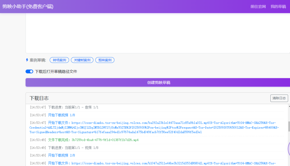Viewport: 290px width, 166px height.
Task: Click the download URL containing b1047a2511e44be3
Action: tap(173, 163)
